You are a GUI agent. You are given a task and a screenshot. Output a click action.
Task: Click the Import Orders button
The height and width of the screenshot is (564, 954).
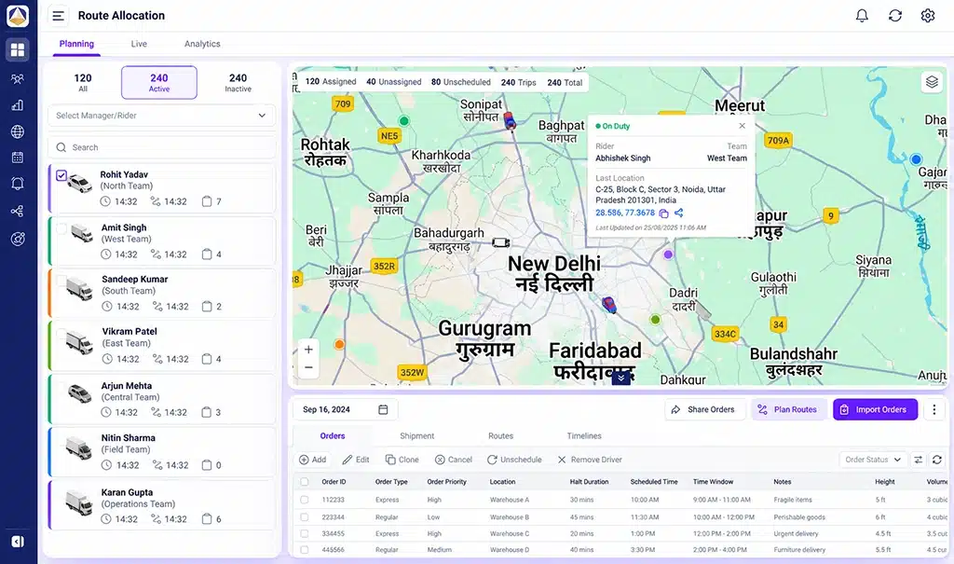[875, 410]
